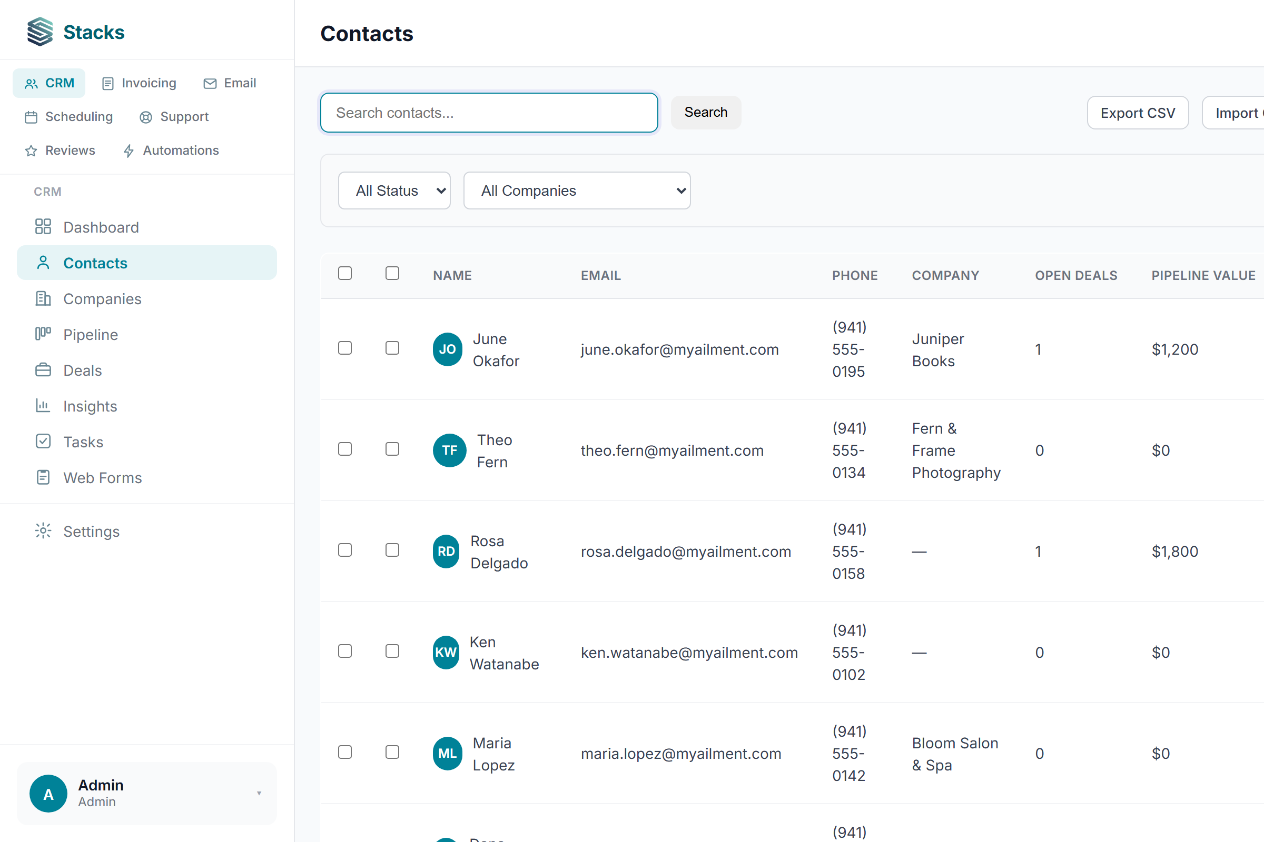The width and height of the screenshot is (1264, 842).
Task: Switch to the Scheduling module tab
Action: point(68,117)
